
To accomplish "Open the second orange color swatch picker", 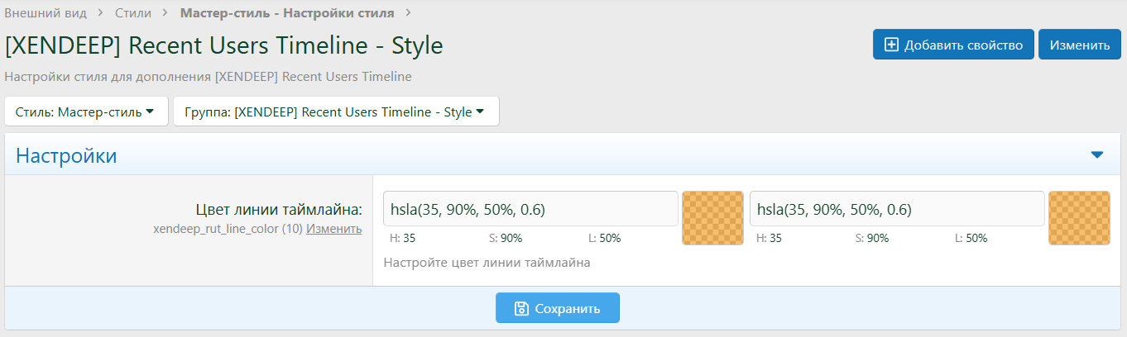I will click(1079, 218).
